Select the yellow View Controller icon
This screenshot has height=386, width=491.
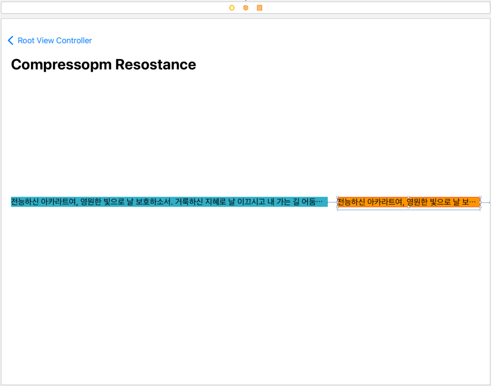(x=232, y=8)
